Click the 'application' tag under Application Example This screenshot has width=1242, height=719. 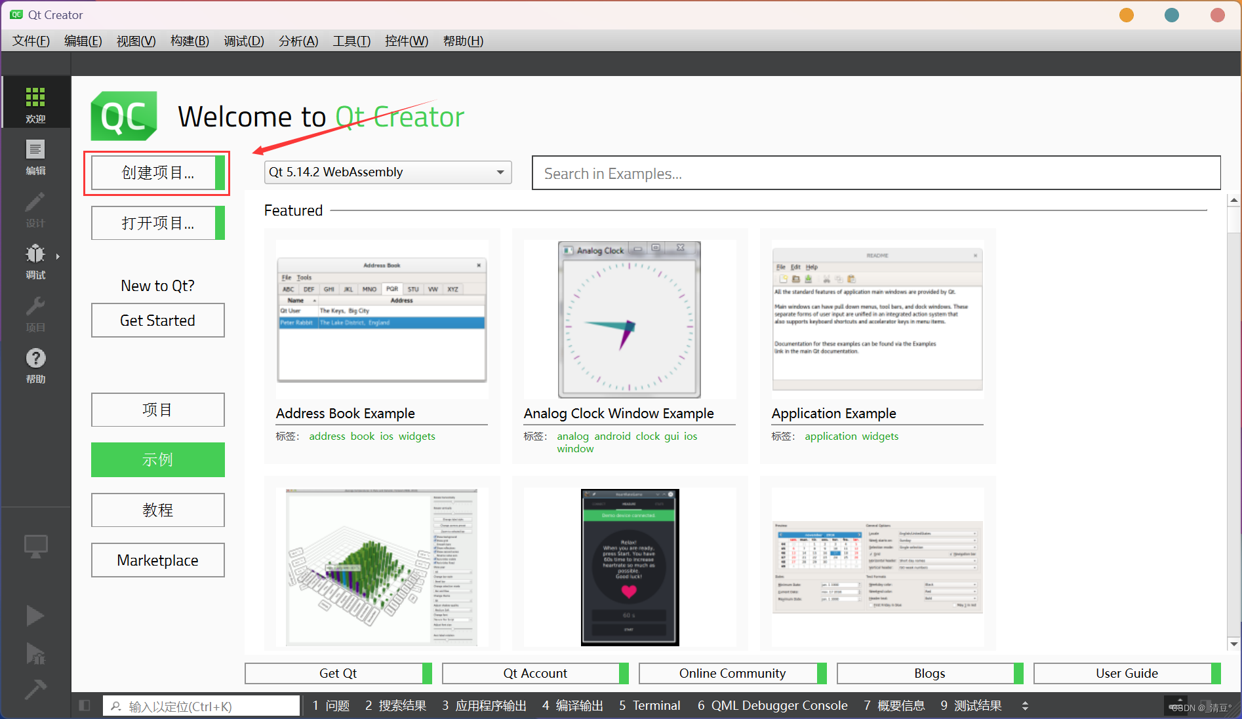click(x=831, y=437)
